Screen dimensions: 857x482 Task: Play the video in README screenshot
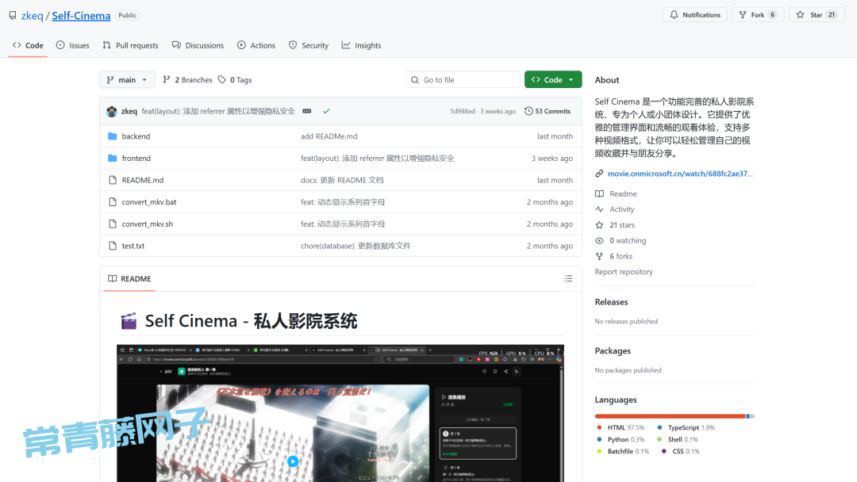[x=293, y=461]
